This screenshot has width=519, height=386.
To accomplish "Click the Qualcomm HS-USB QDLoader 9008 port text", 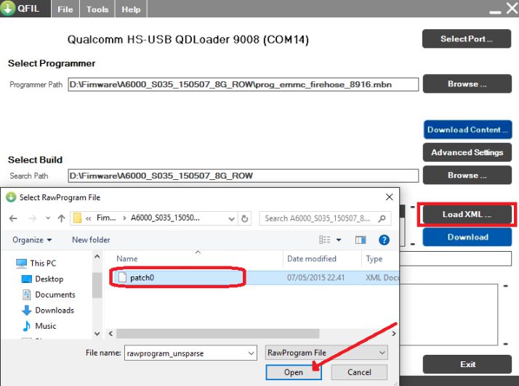I will pyautogui.click(x=188, y=40).
